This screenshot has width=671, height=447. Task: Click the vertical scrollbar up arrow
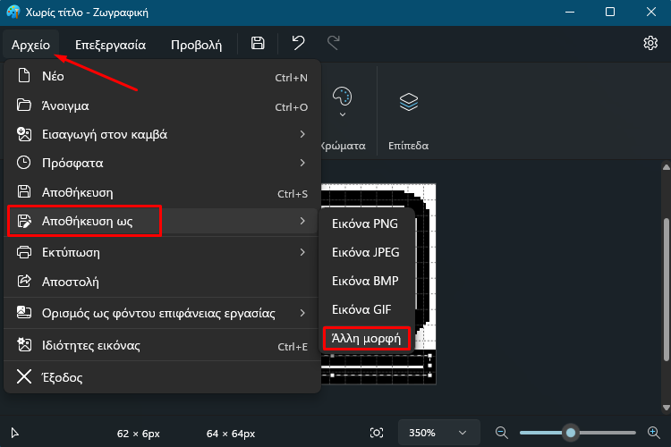[666, 167]
